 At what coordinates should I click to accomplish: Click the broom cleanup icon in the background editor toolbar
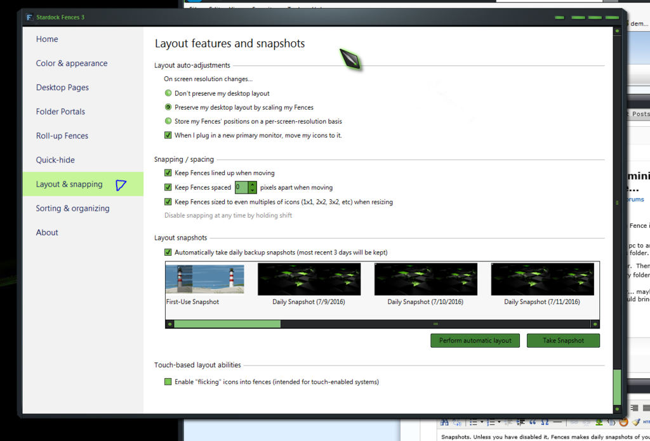tap(636, 422)
